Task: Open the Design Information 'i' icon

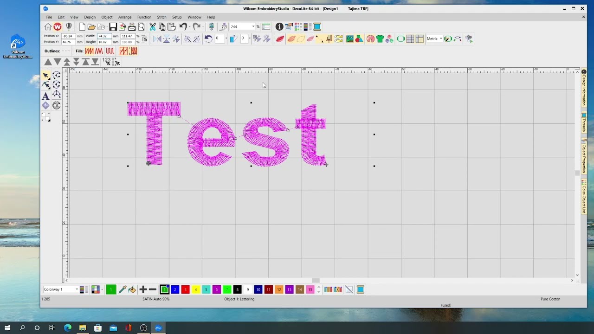Action: pyautogui.click(x=279, y=27)
